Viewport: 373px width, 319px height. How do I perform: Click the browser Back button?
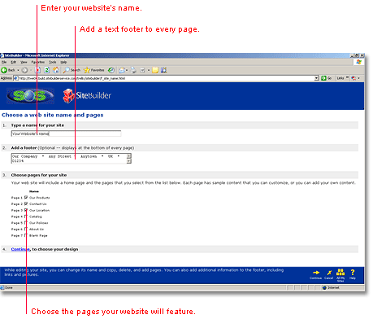click(x=7, y=70)
